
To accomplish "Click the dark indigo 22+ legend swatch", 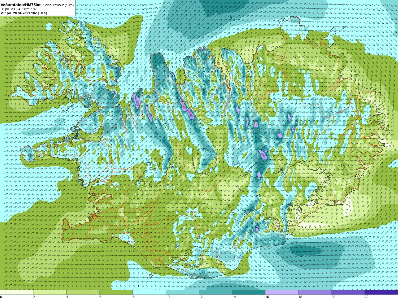I will 381,292.
